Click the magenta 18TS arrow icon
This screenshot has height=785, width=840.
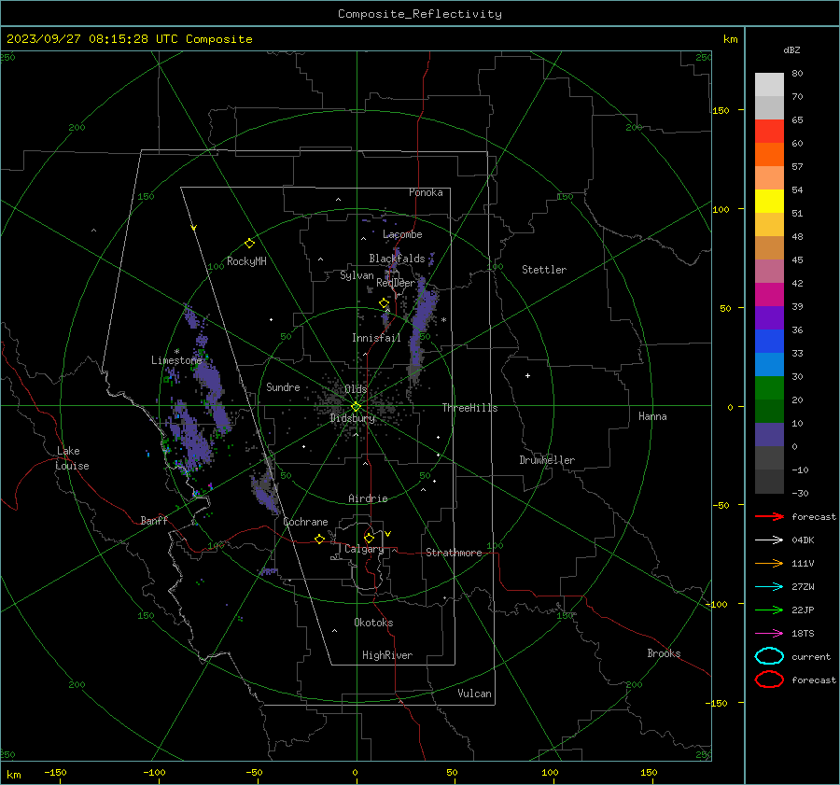click(769, 634)
